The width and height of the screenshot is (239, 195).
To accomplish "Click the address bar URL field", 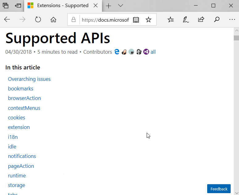I will [x=105, y=20].
